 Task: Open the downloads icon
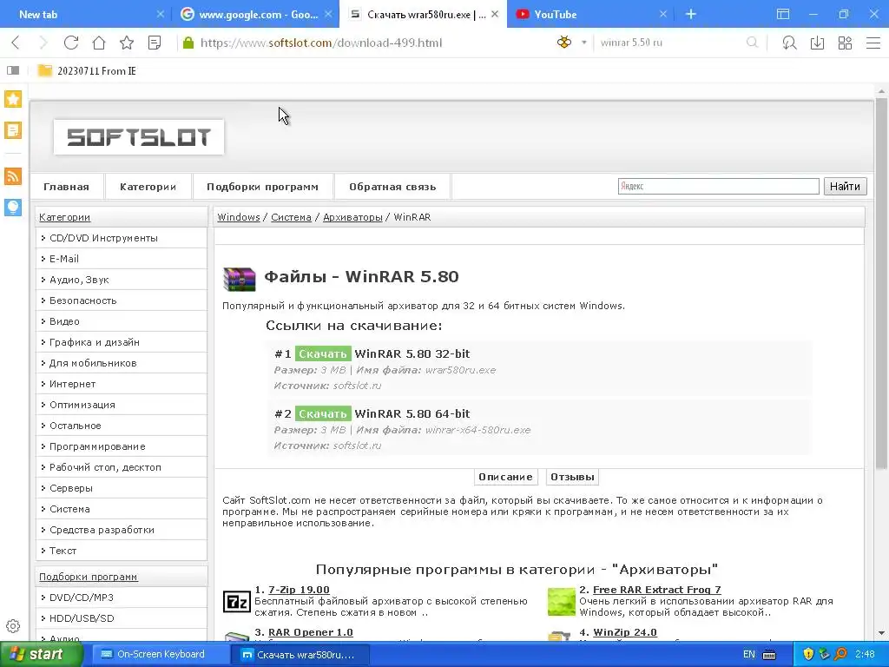[x=817, y=43]
